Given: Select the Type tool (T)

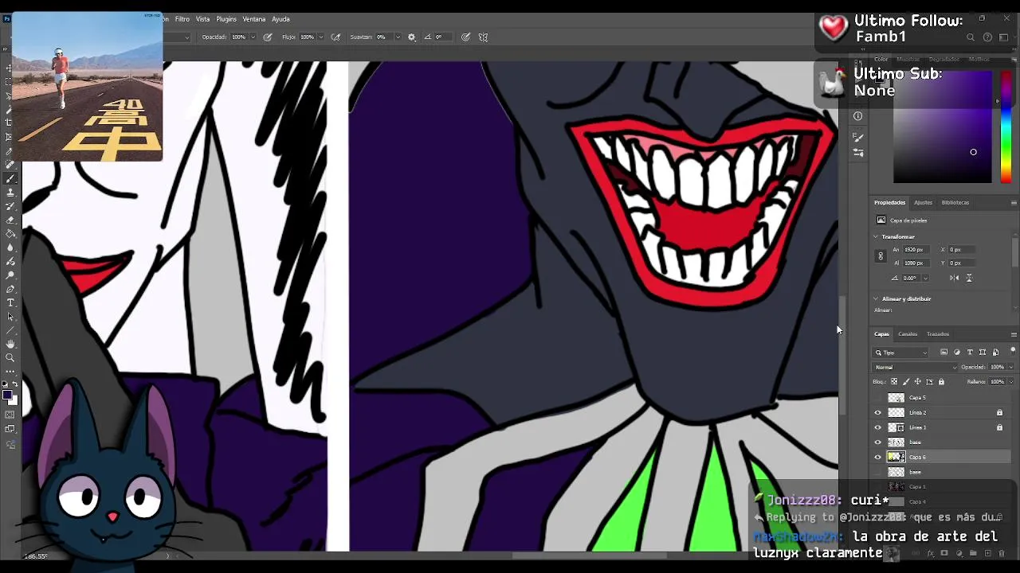Looking at the screenshot, I should 10,302.
